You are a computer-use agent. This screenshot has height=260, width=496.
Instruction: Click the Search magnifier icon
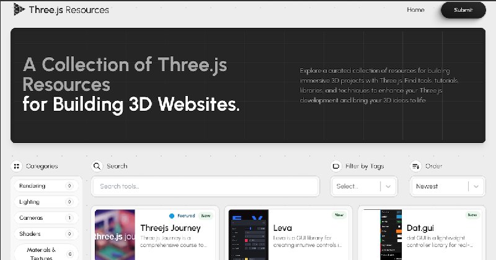[97, 166]
